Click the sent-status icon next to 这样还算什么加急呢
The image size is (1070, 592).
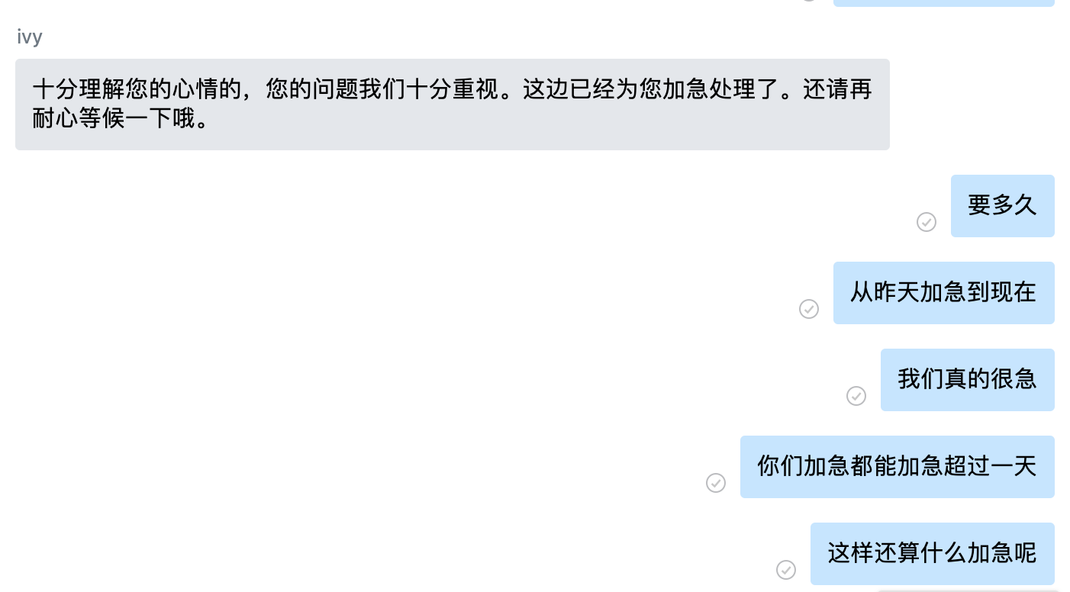(786, 570)
